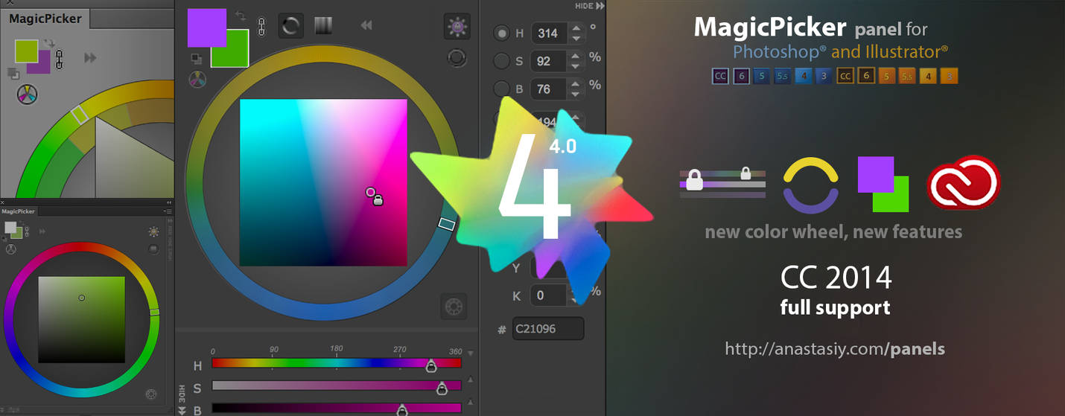This screenshot has height=416, width=1065.
Task: Click the lock marker in the large color square
Action: click(378, 199)
